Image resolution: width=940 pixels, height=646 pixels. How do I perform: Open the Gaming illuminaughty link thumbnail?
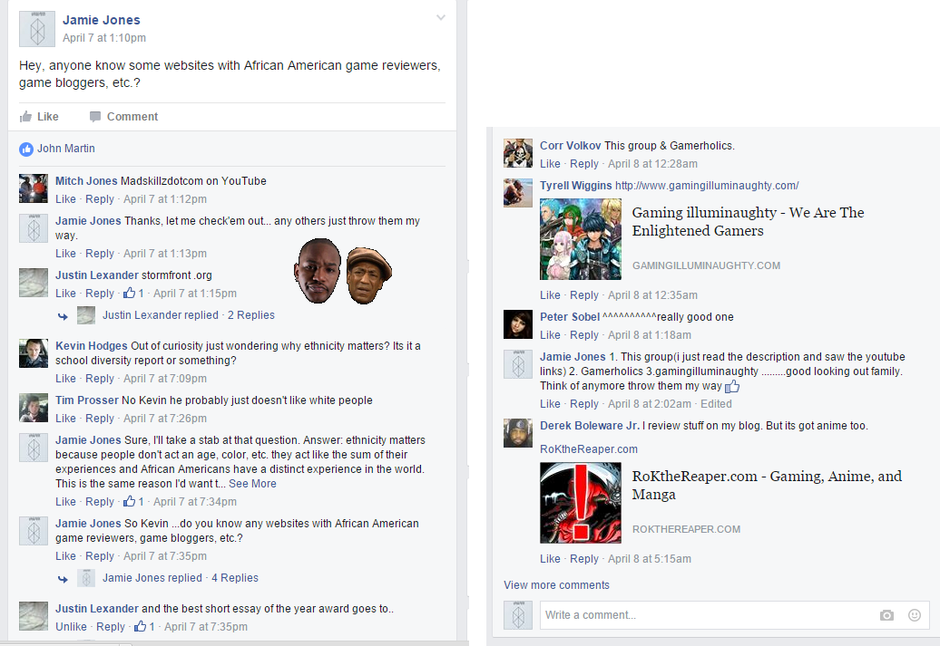[x=581, y=239]
